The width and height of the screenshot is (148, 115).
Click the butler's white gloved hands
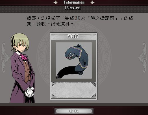coord(29,92)
